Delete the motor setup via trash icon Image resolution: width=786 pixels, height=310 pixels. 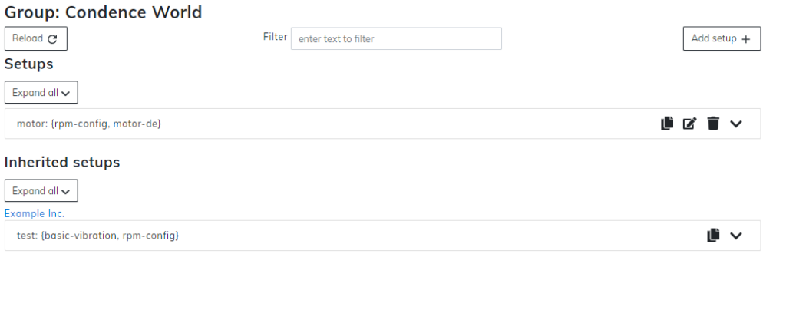coord(713,124)
